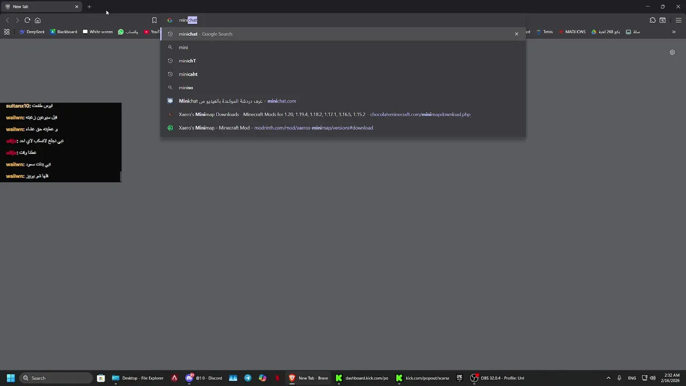Open new tab page customize gear
Viewport: 686px width, 386px height.
672,53
